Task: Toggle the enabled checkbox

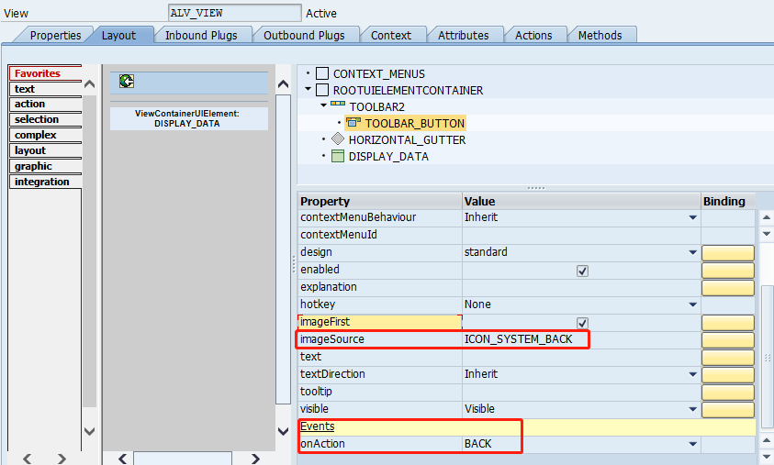Action: pyautogui.click(x=582, y=271)
